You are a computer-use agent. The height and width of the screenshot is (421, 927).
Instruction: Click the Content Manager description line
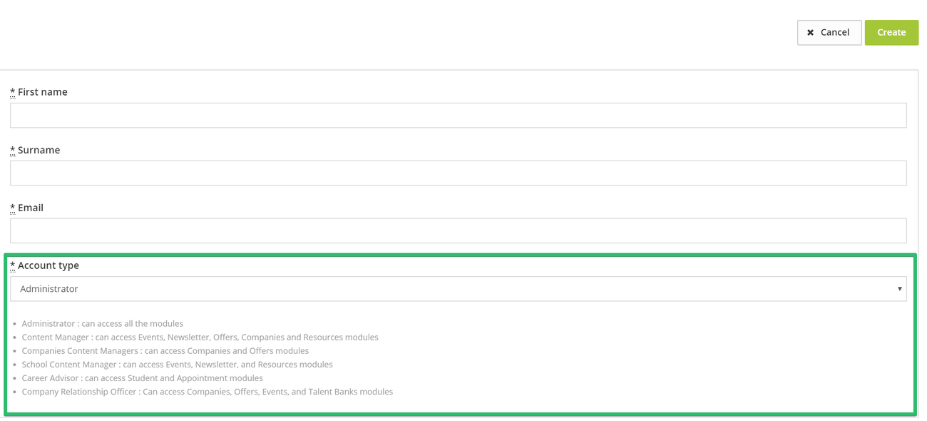click(200, 337)
